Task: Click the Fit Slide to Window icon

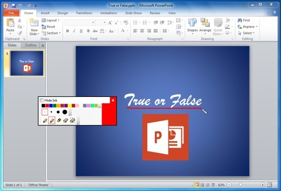Action: [269, 185]
